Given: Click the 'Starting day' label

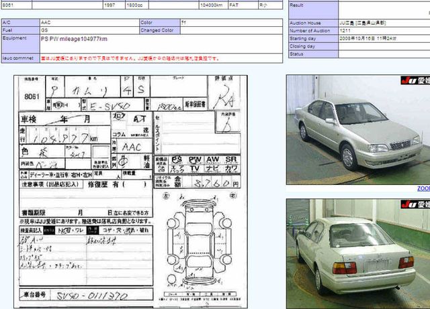Looking at the screenshot, I should (x=303, y=39).
